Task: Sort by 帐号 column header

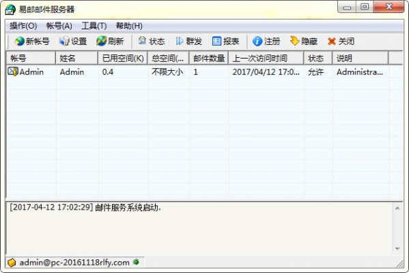Action: pyautogui.click(x=31, y=59)
